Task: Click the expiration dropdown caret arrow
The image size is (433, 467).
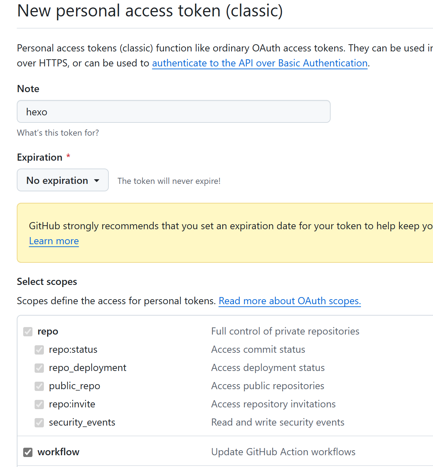Action: click(x=97, y=181)
